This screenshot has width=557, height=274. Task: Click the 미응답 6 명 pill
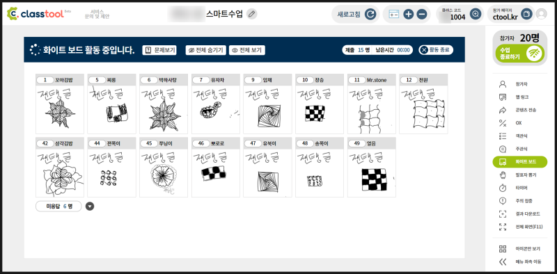tap(58, 207)
